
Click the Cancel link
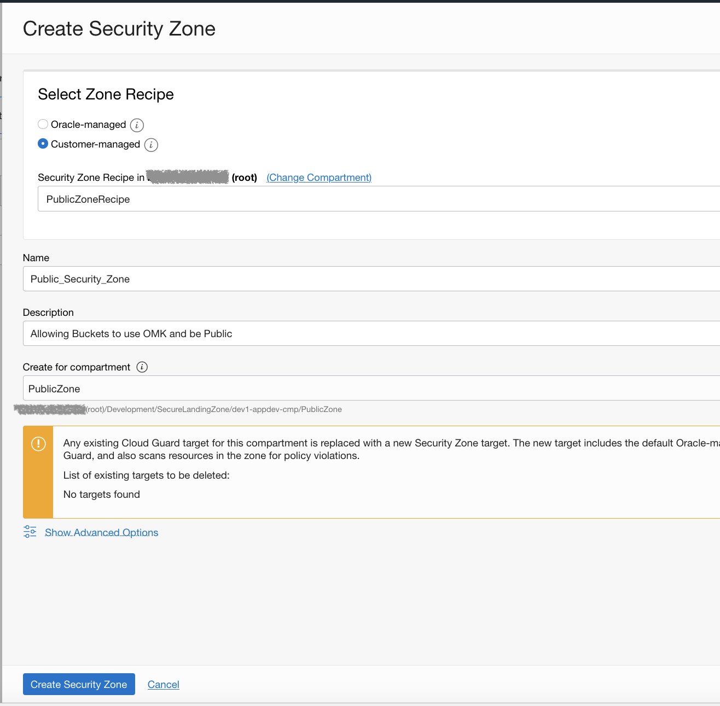tap(163, 685)
